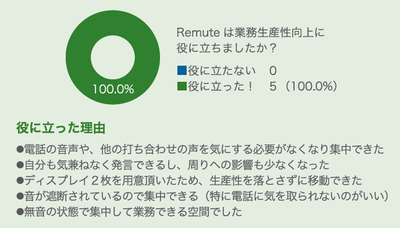Viewport: 400px width, 228px height.
Task: Select the green 役に立った legend square
Action: 182,86
